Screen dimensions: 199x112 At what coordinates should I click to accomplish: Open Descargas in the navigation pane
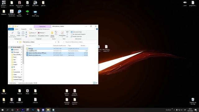pos(16,52)
